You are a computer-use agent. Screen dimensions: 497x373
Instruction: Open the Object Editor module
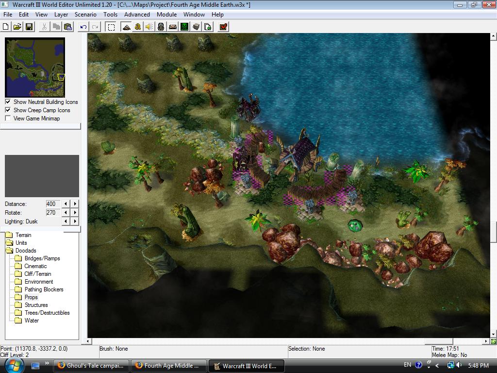161,27
